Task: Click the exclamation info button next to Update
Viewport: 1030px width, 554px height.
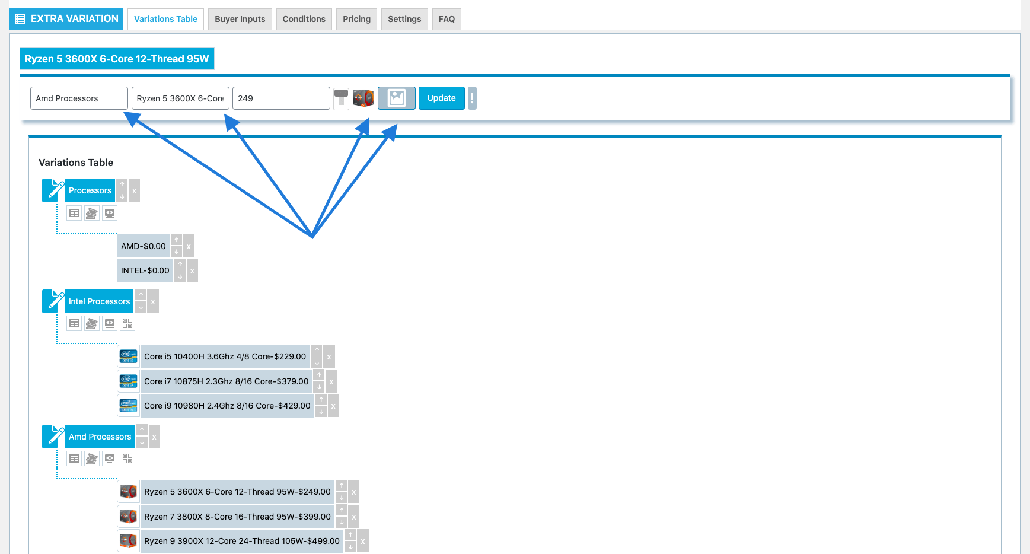Action: click(x=472, y=98)
